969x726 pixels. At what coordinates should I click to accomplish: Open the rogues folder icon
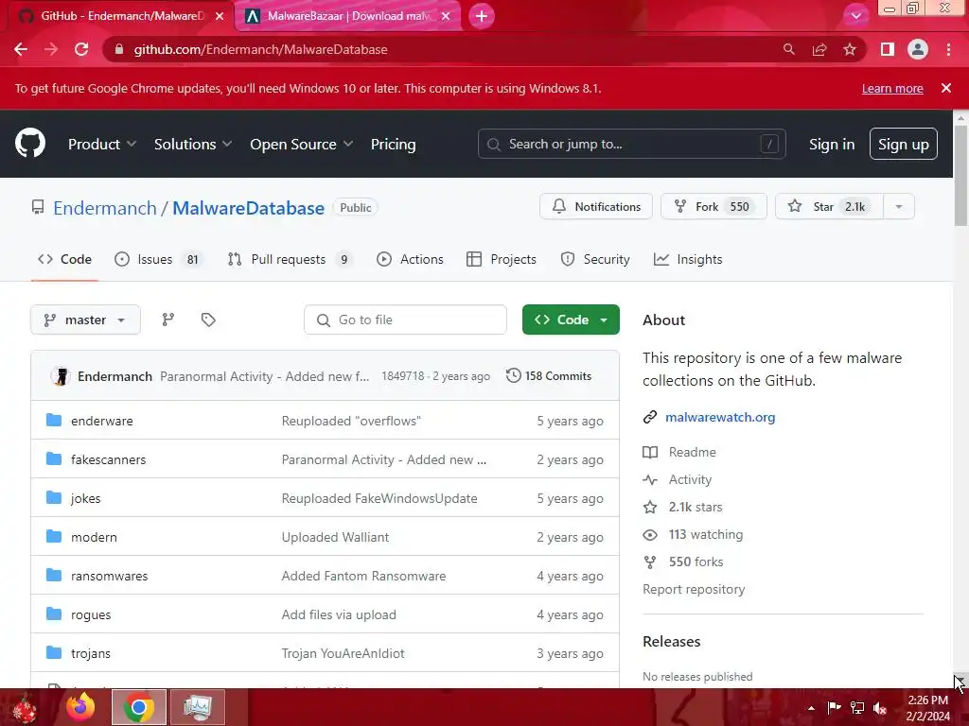(54, 614)
